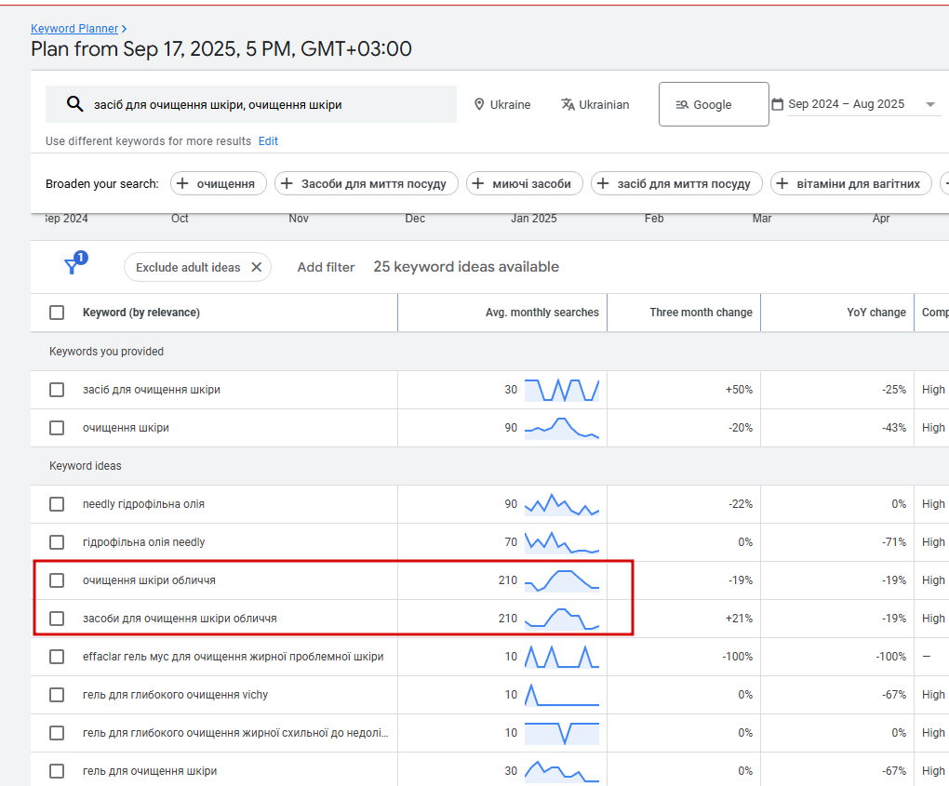Sort by YoY change column
The image size is (949, 786).
876,313
